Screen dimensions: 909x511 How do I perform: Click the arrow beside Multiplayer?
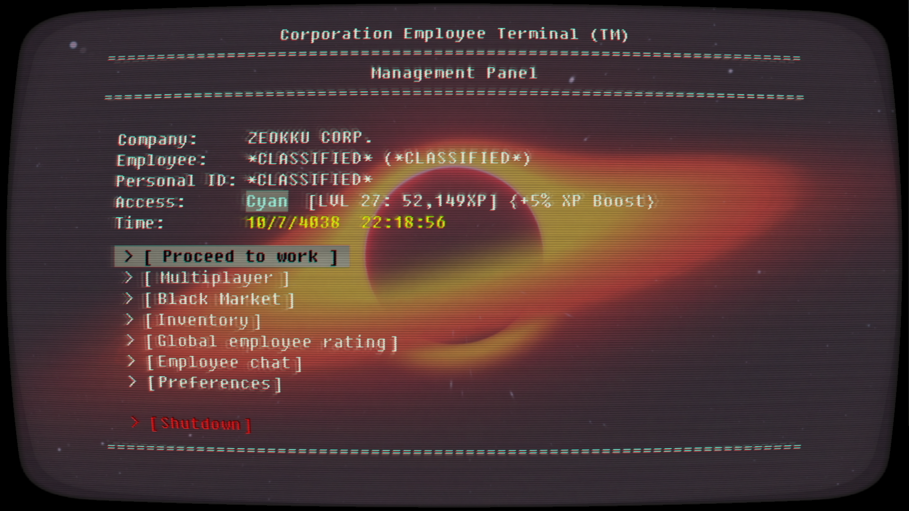pyautogui.click(x=128, y=278)
